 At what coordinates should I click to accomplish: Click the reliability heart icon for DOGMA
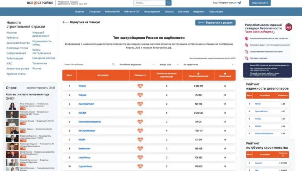tap(140, 113)
